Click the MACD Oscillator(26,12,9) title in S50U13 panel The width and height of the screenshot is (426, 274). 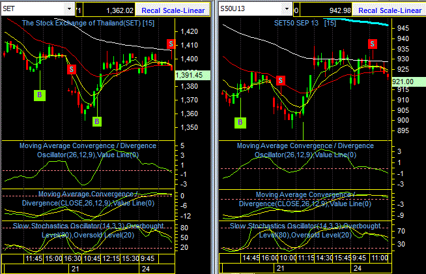tap(305, 150)
